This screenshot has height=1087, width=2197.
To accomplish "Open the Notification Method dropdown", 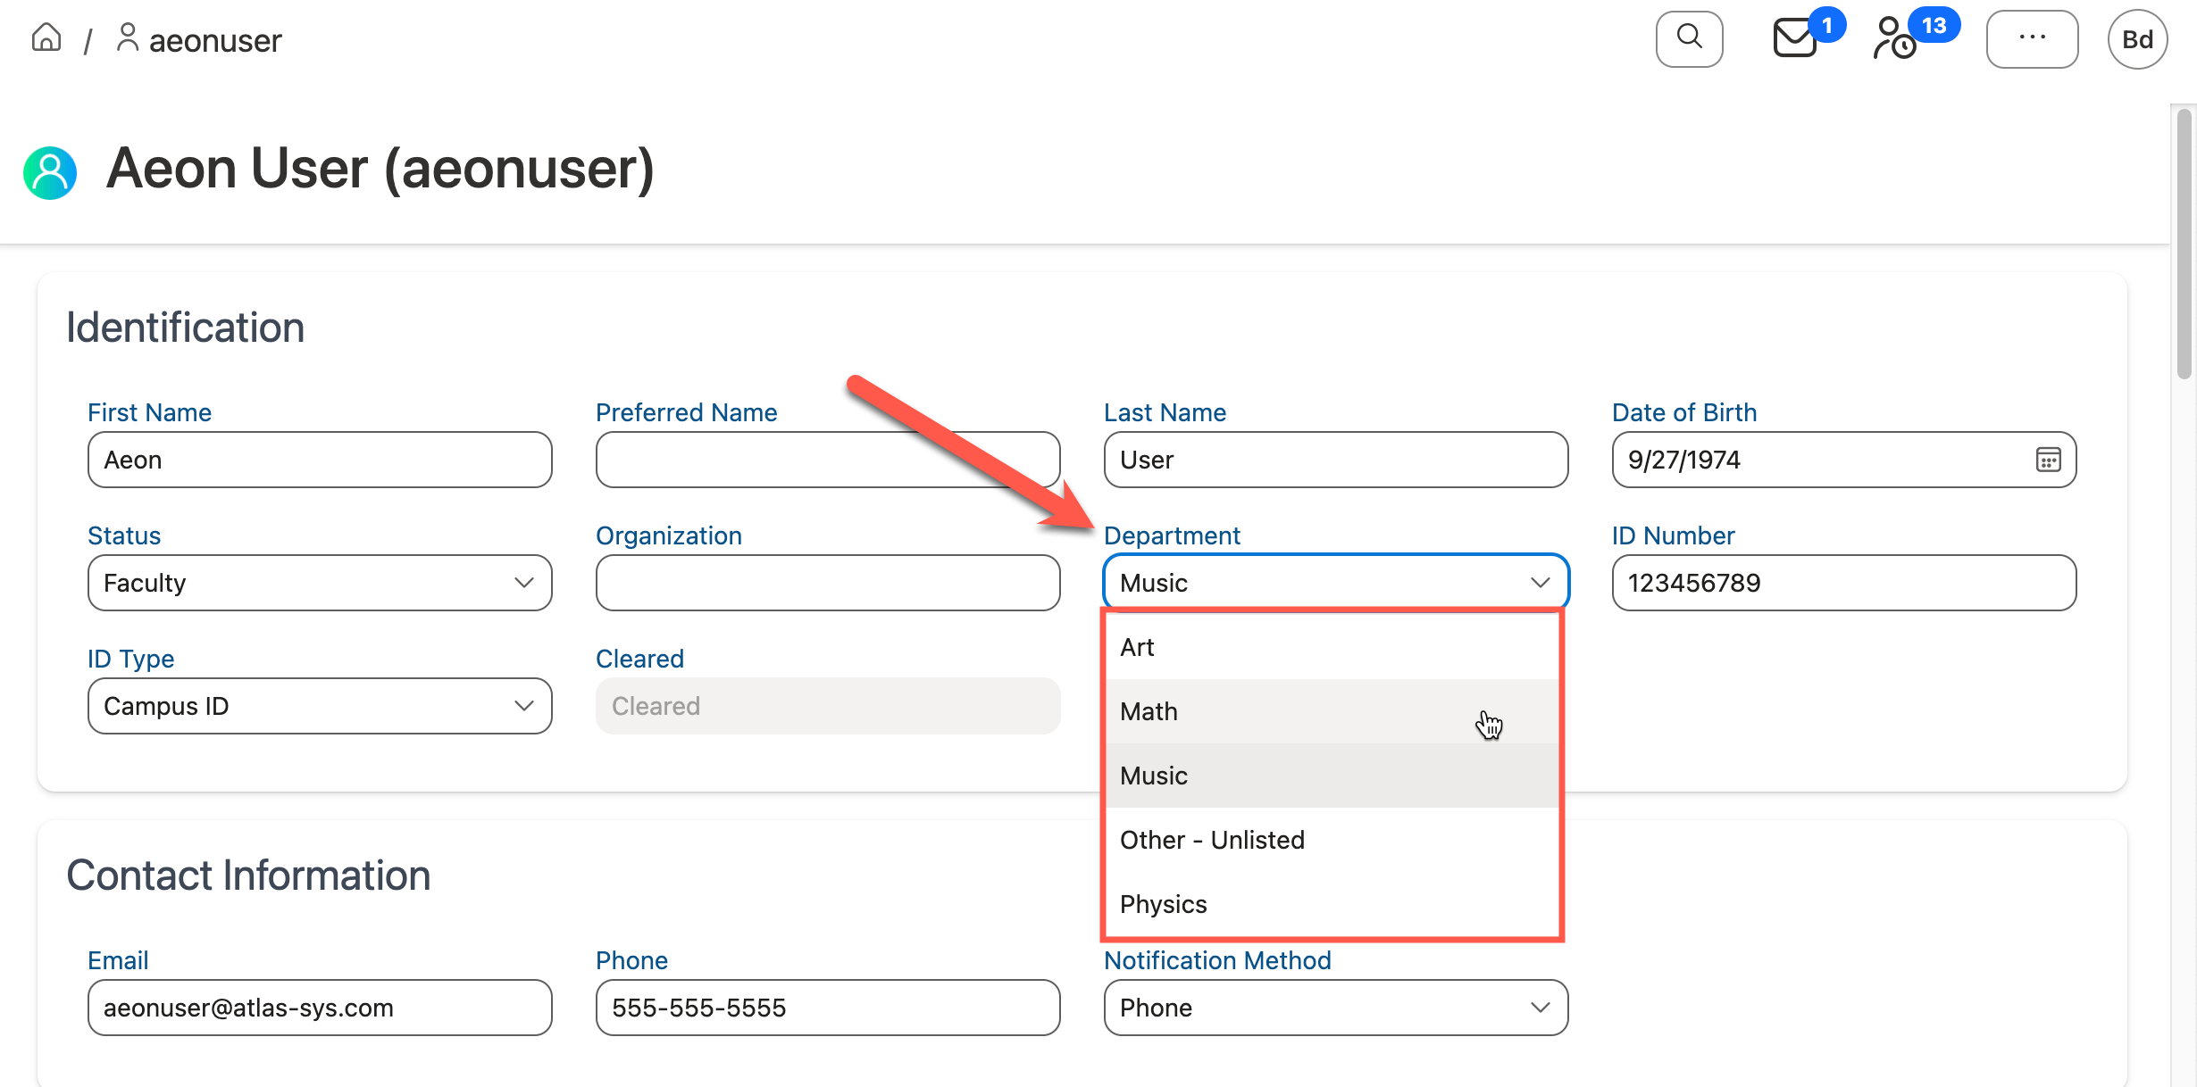I will click(x=1335, y=1007).
